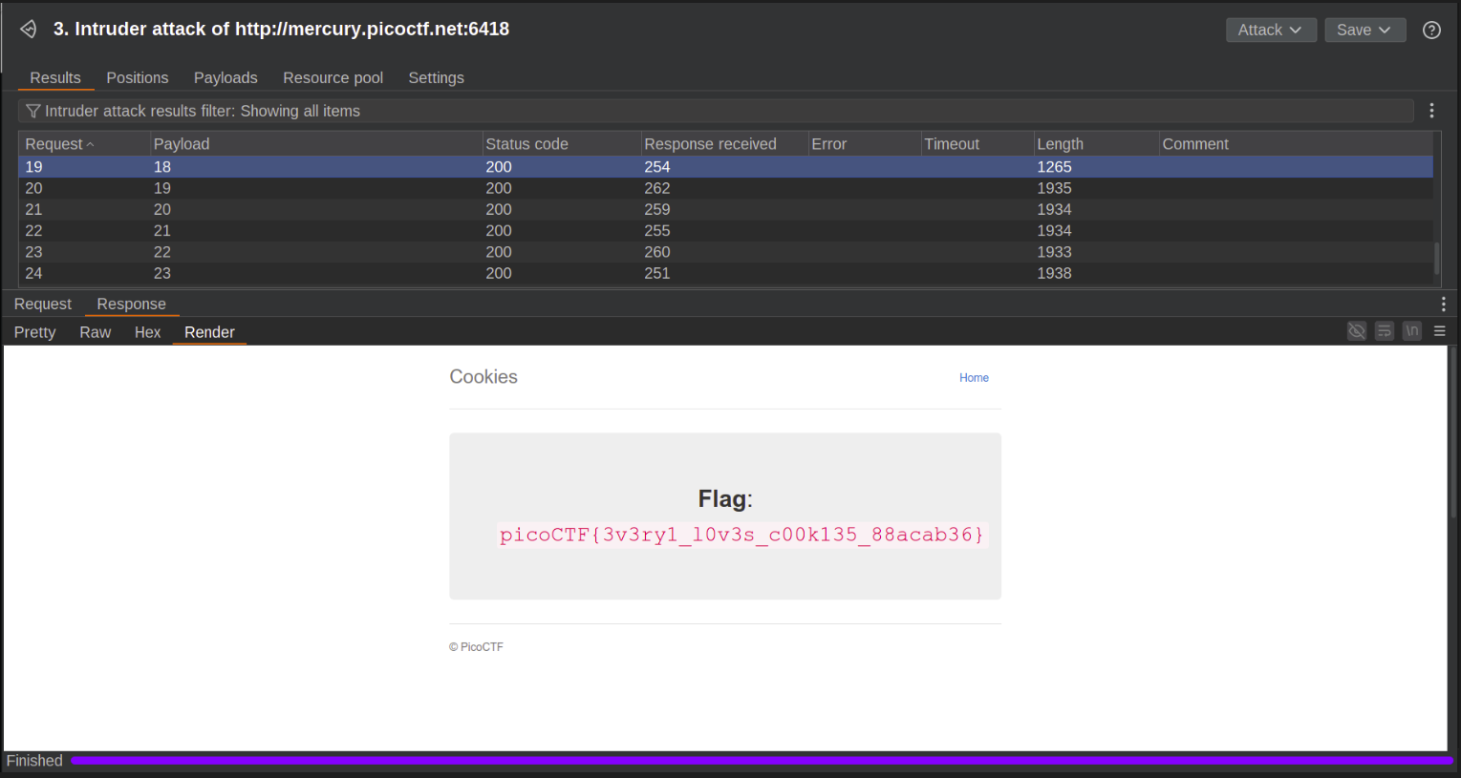Image resolution: width=1461 pixels, height=778 pixels.
Task: Show the Hex response view
Action: click(x=148, y=331)
